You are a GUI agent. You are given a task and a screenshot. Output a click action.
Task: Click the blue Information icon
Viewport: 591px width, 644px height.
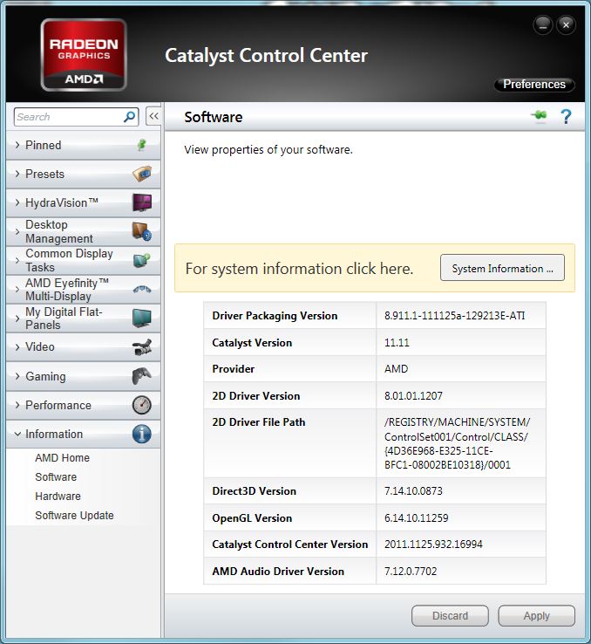click(142, 434)
